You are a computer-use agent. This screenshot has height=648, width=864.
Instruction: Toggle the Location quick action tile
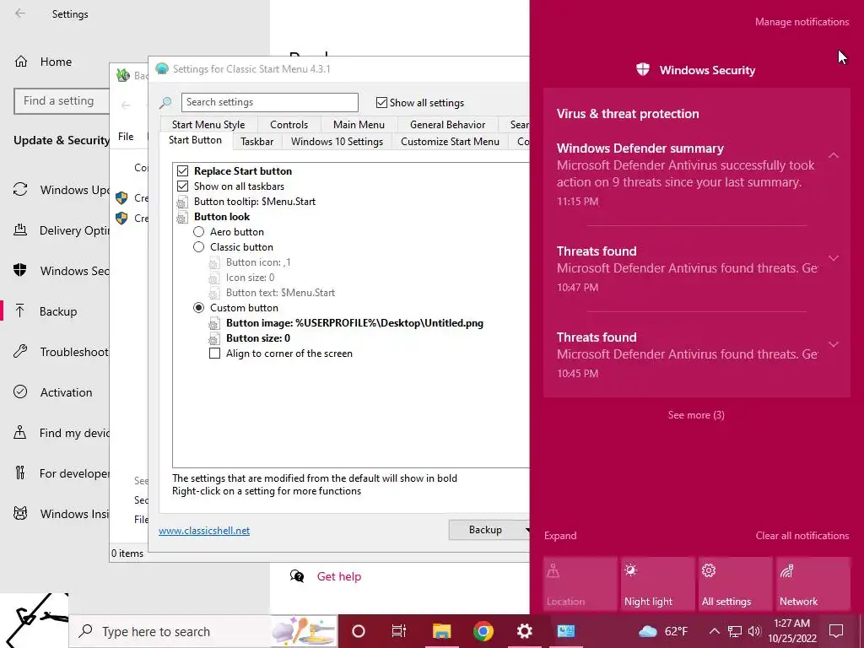(580, 584)
